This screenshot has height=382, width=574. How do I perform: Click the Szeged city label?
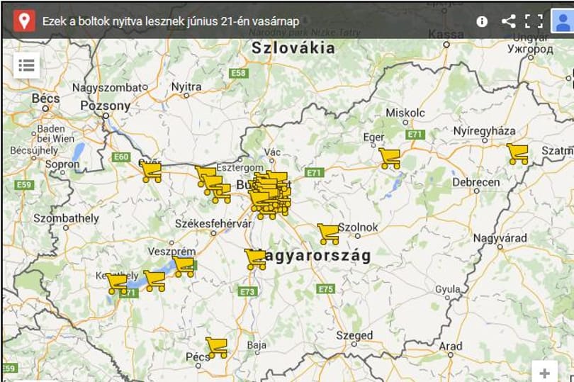tap(354, 335)
